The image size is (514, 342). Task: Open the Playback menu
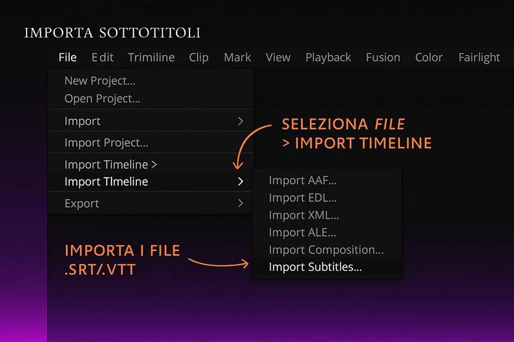point(328,57)
